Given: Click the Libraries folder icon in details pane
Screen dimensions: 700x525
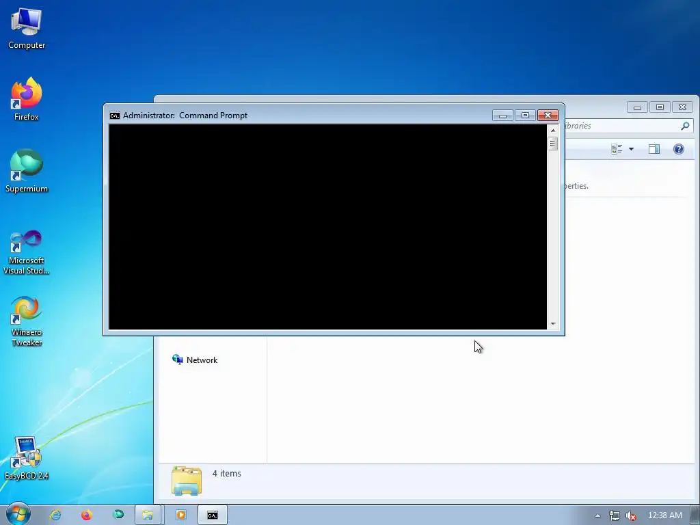Looking at the screenshot, I should (187, 481).
